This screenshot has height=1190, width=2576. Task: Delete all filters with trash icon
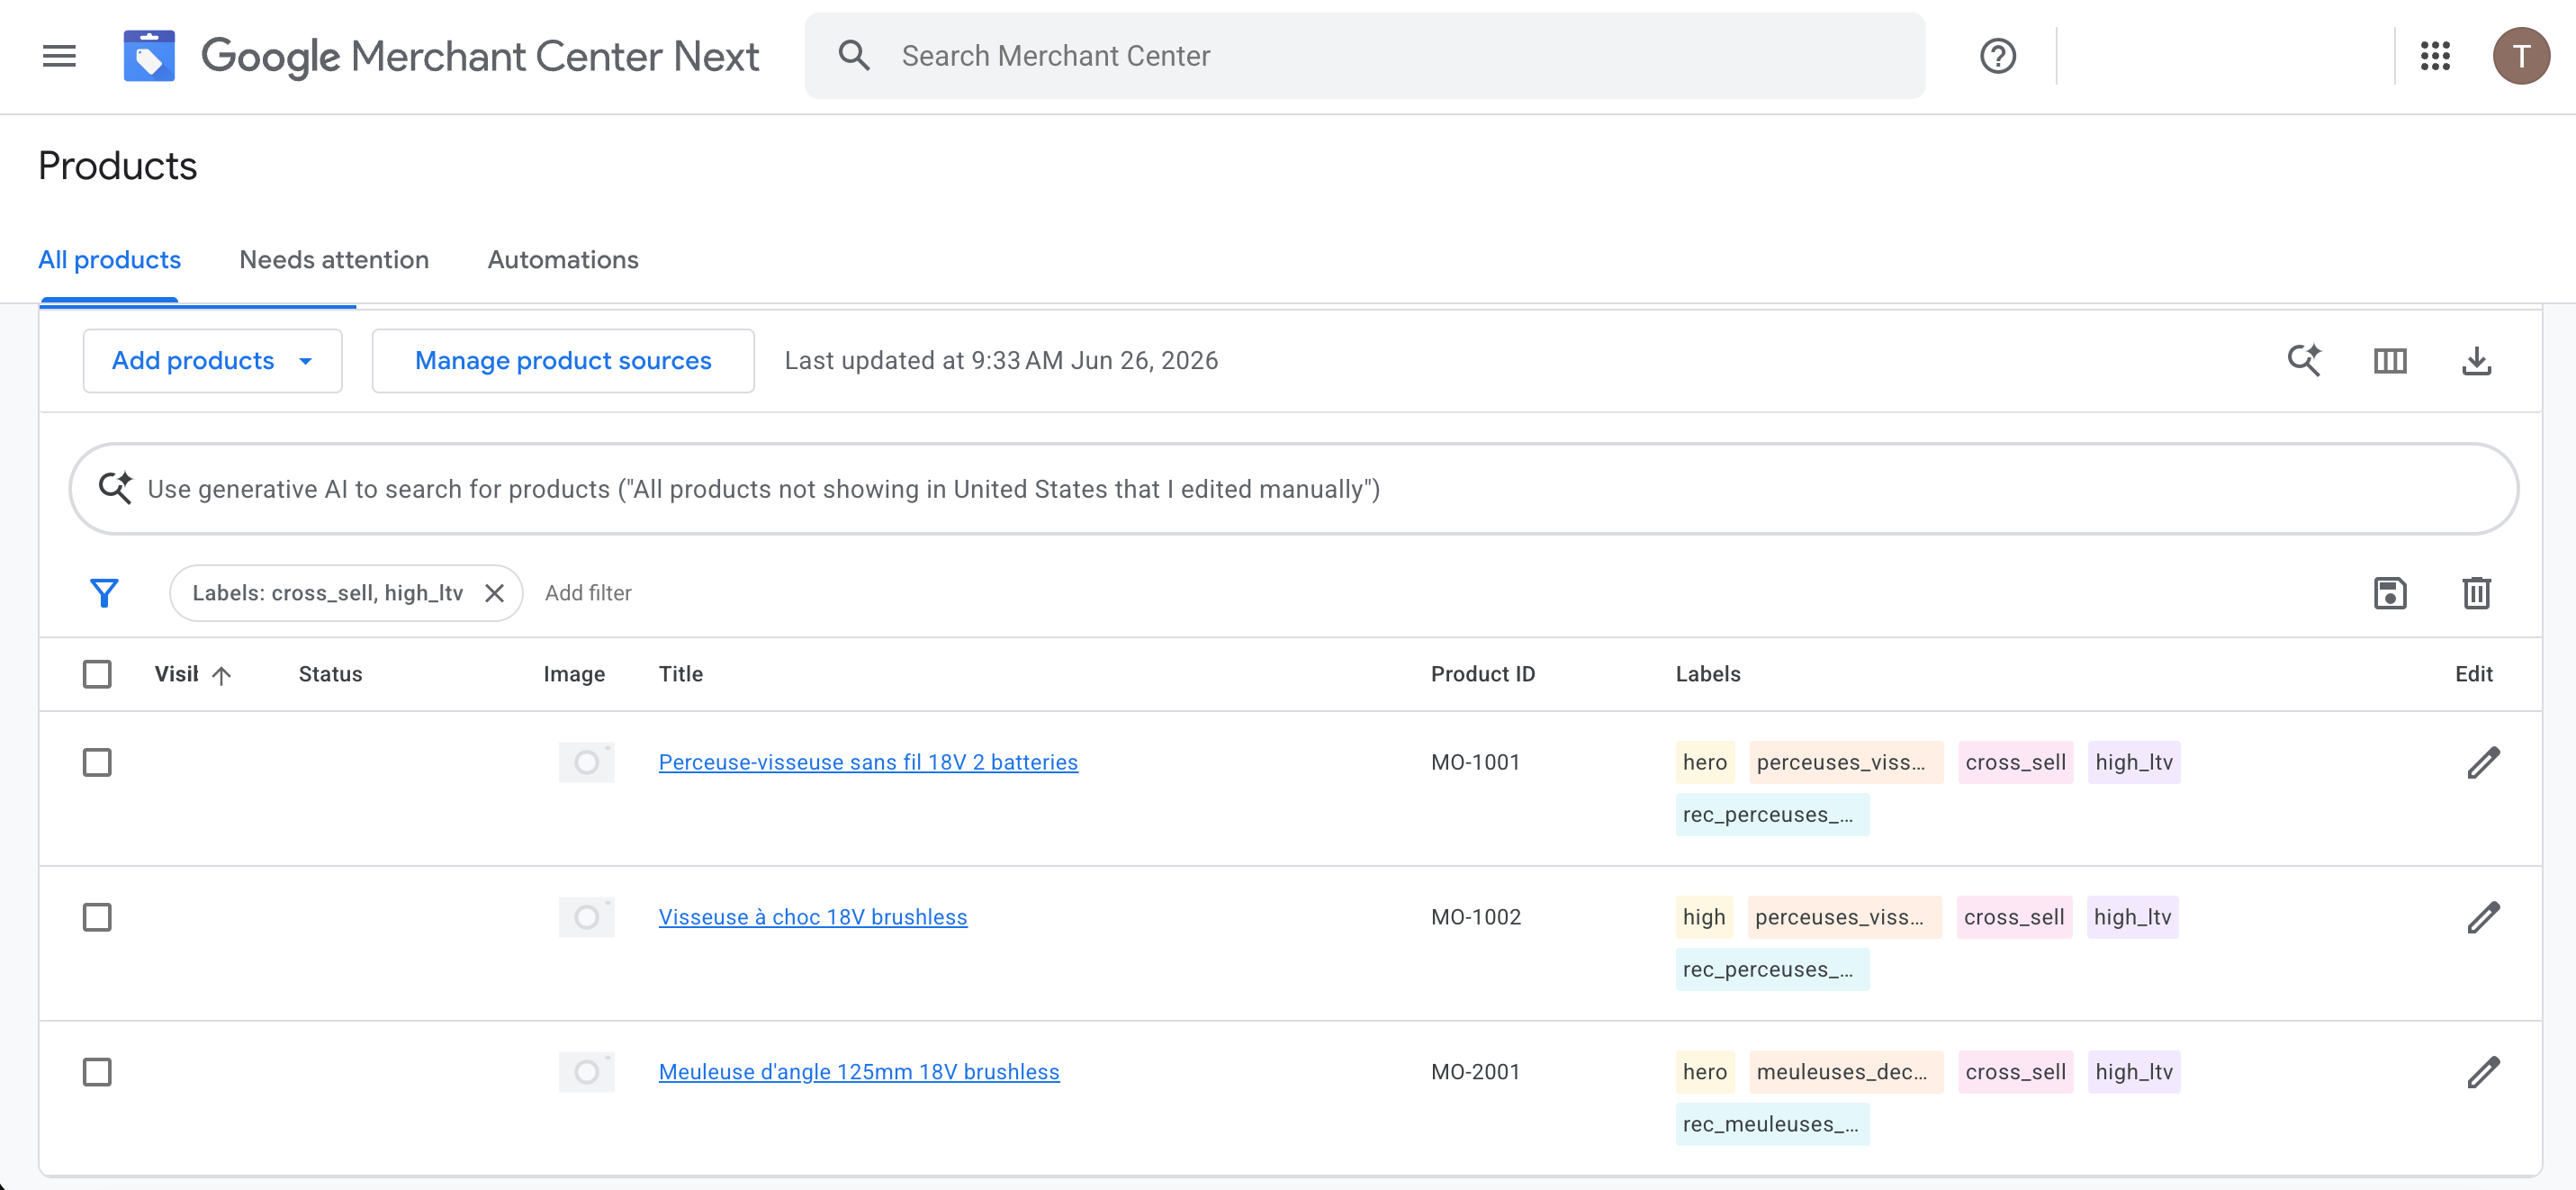tap(2476, 593)
